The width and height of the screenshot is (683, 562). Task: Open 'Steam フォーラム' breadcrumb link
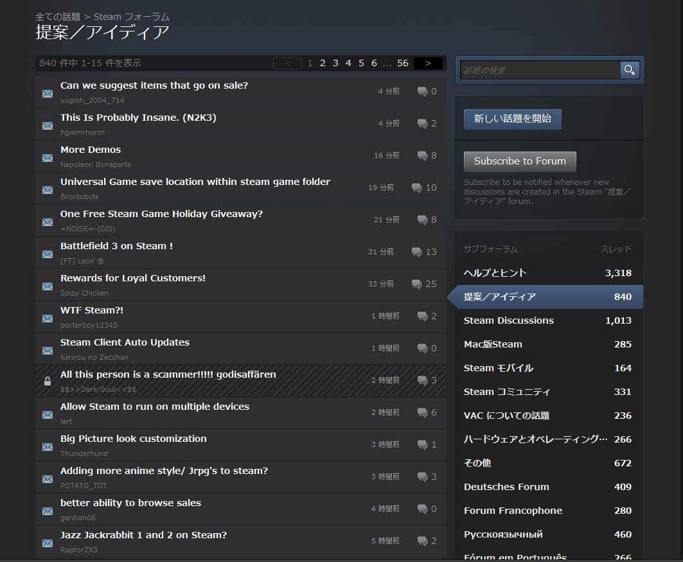131,17
